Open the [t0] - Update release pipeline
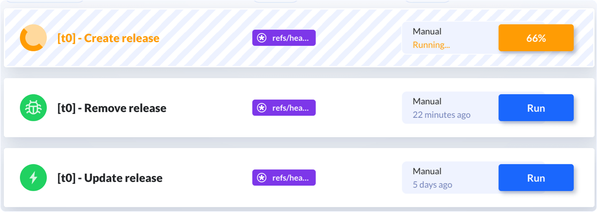The image size is (597, 212). tap(110, 178)
